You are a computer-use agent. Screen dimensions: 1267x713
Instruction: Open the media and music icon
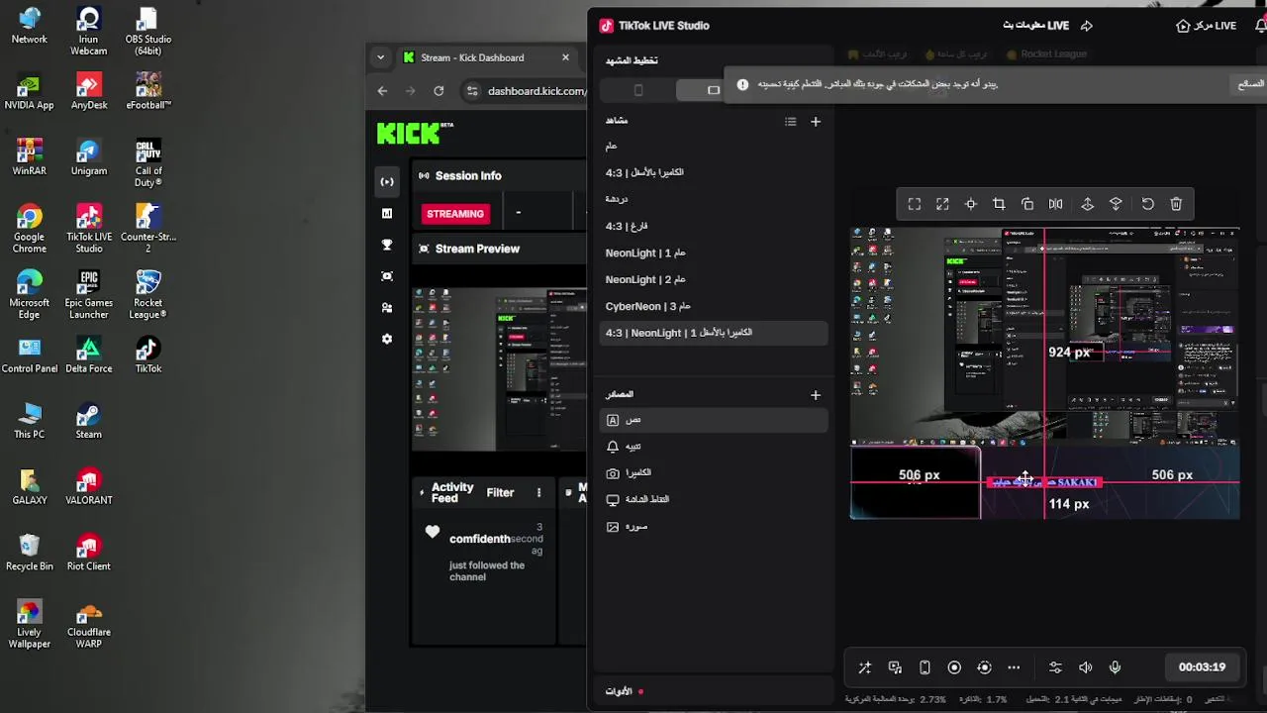click(x=895, y=667)
